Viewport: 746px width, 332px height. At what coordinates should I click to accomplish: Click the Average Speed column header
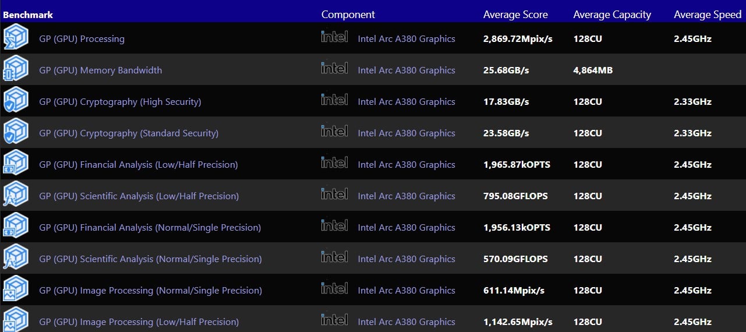point(708,15)
